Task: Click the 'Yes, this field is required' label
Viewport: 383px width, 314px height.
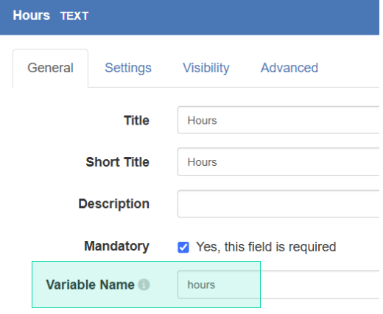Action: (266, 247)
